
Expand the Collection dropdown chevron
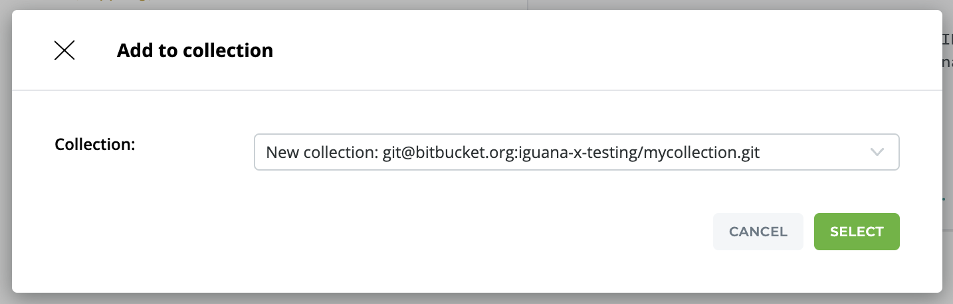point(877,152)
